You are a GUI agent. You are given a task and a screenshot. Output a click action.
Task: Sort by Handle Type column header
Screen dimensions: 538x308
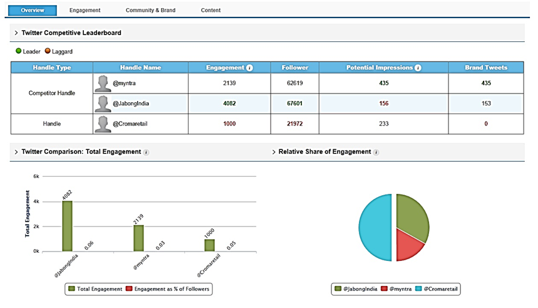(52, 68)
